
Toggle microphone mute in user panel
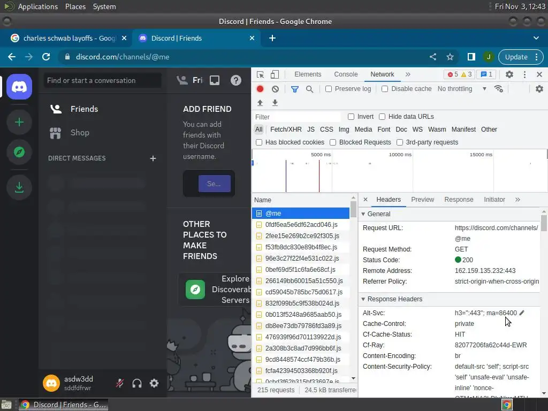pyautogui.click(x=120, y=383)
